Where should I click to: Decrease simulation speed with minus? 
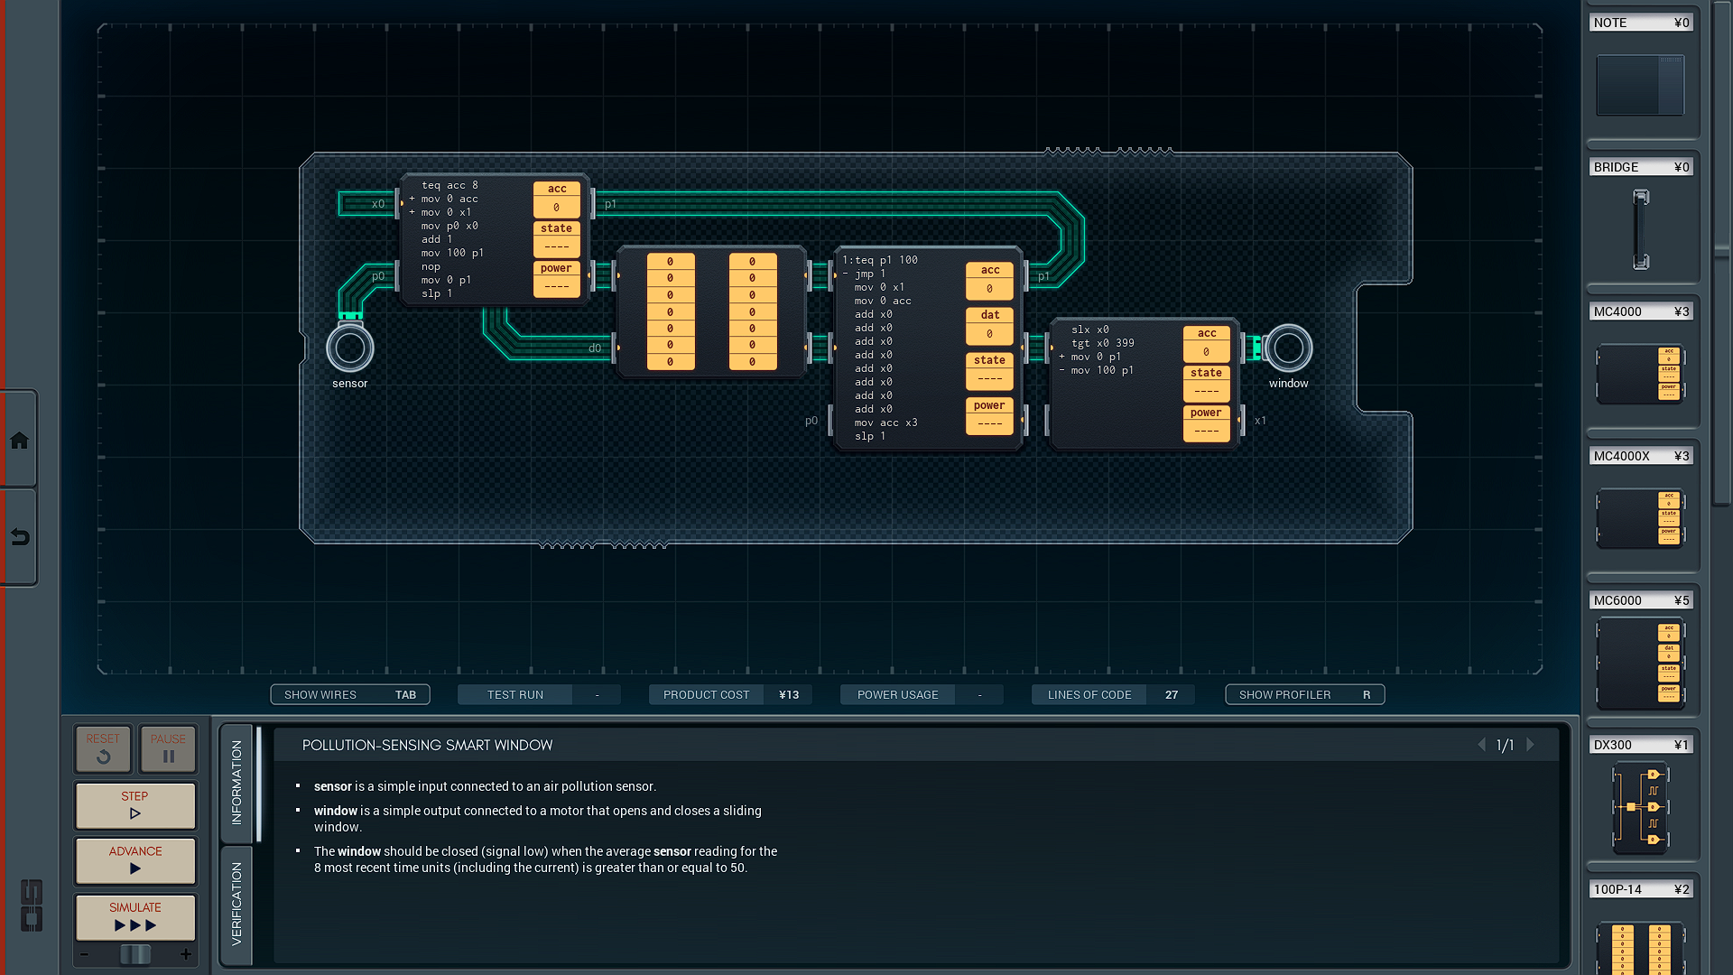pyautogui.click(x=84, y=954)
